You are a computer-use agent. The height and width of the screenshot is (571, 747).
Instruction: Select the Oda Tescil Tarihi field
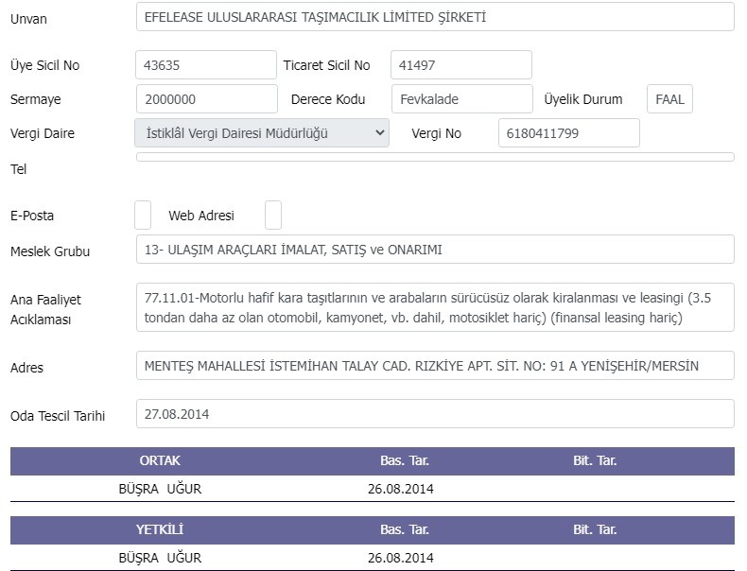[x=435, y=413]
